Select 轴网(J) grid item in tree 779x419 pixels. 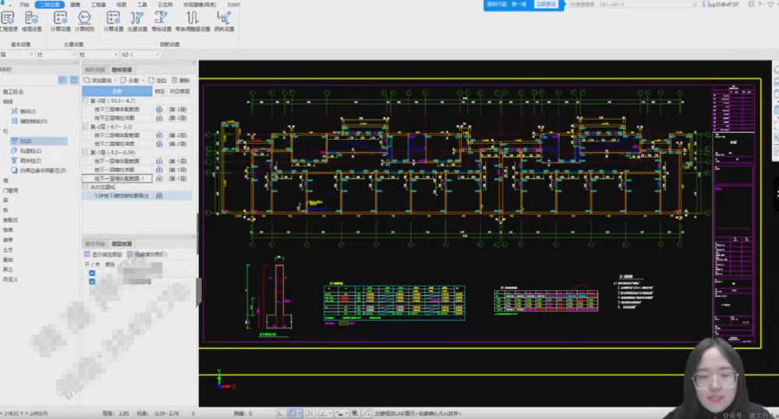point(23,112)
